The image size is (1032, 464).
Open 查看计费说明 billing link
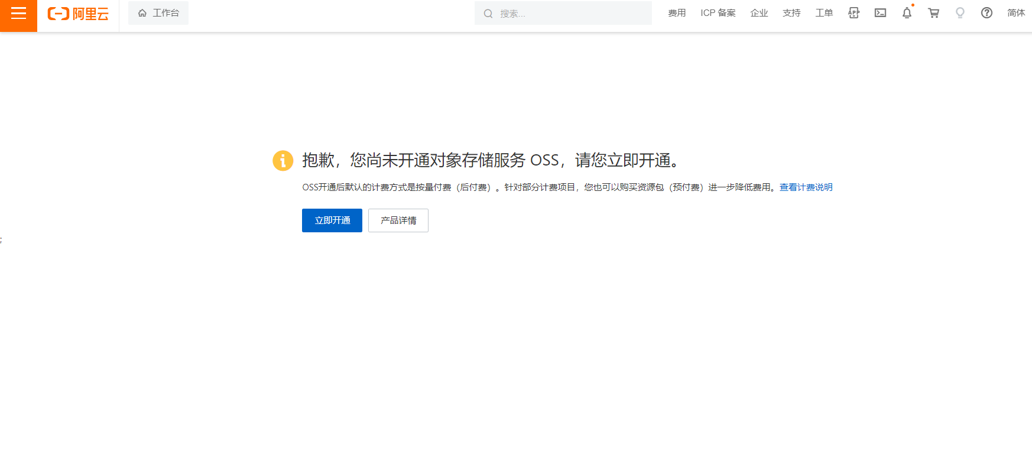(x=806, y=187)
